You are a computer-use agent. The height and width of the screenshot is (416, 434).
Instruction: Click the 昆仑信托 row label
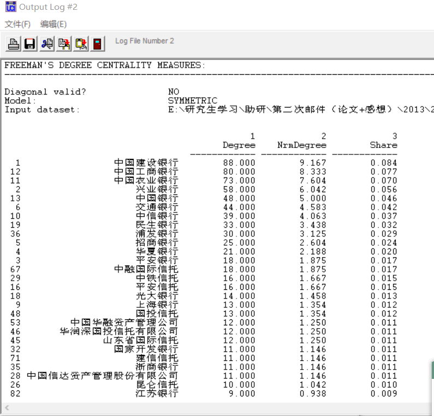click(157, 384)
